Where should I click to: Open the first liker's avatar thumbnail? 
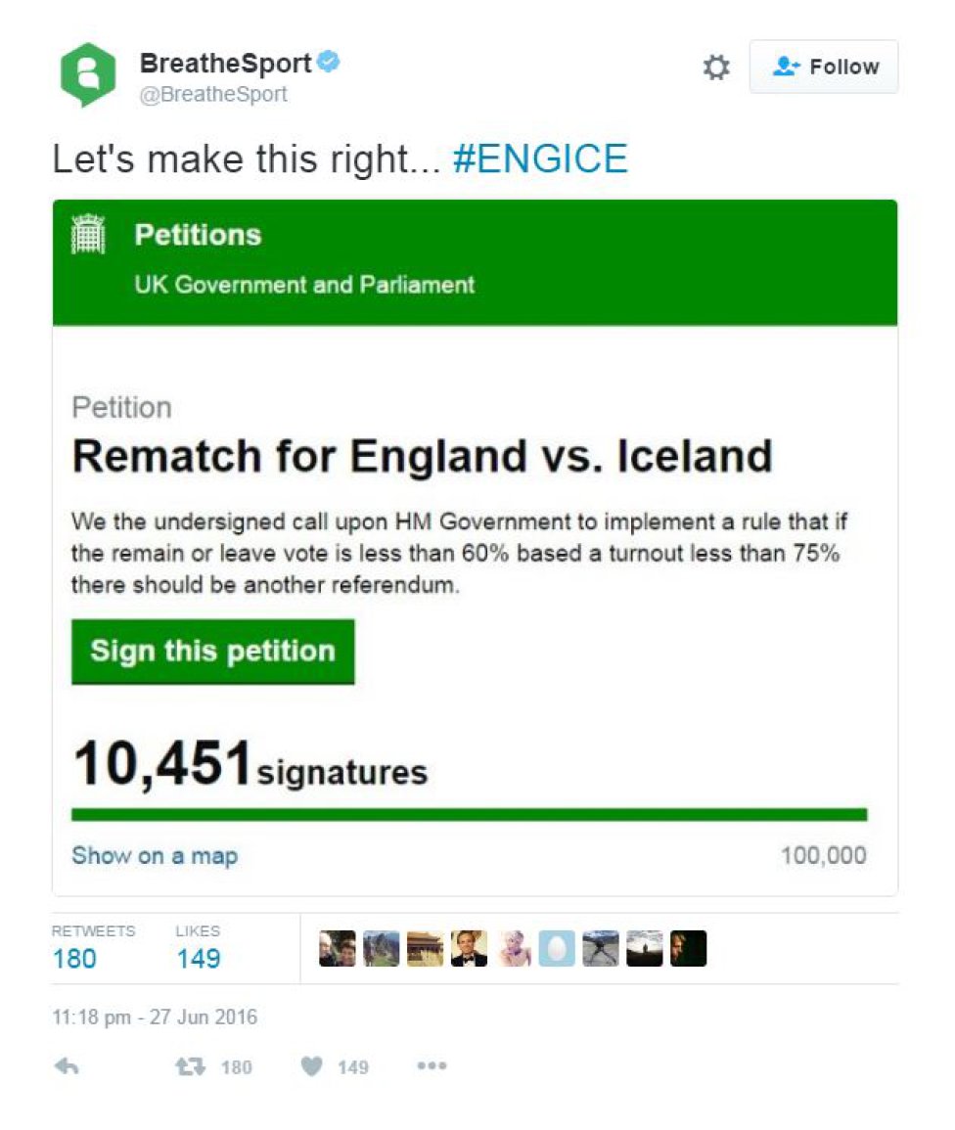click(x=338, y=948)
